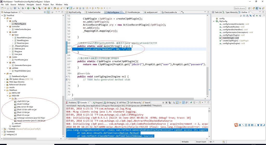Toggle Hide Non-Public Members in Outline

tap(257, 16)
